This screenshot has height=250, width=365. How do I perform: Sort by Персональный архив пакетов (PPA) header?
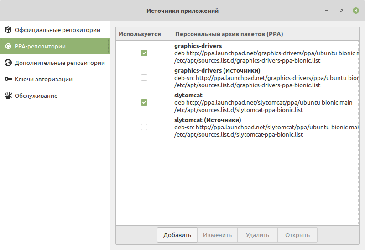tap(266, 34)
